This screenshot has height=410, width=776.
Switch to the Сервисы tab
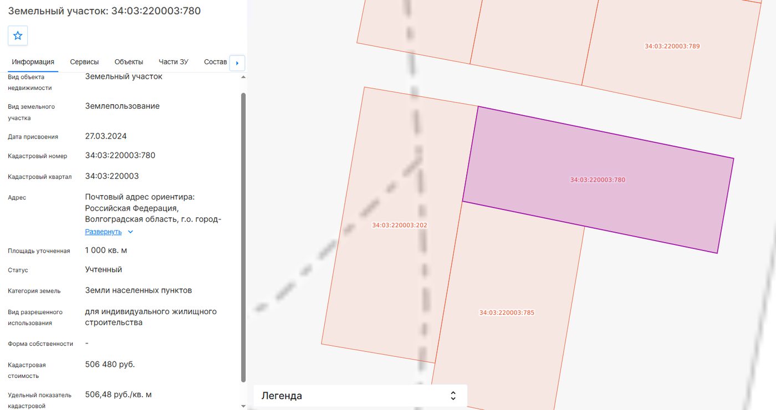(84, 62)
